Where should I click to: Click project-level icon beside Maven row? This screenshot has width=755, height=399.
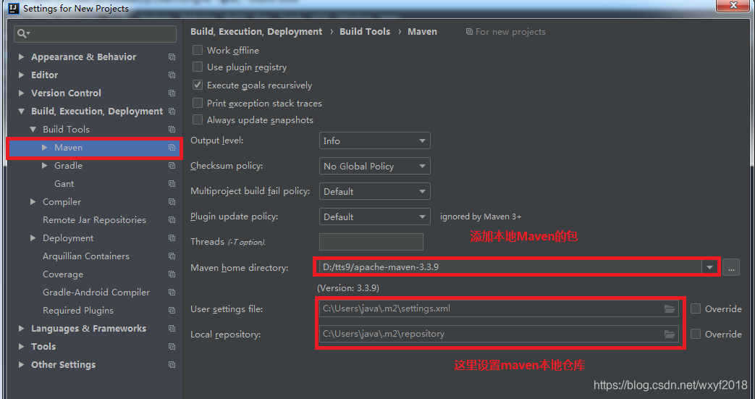point(172,148)
